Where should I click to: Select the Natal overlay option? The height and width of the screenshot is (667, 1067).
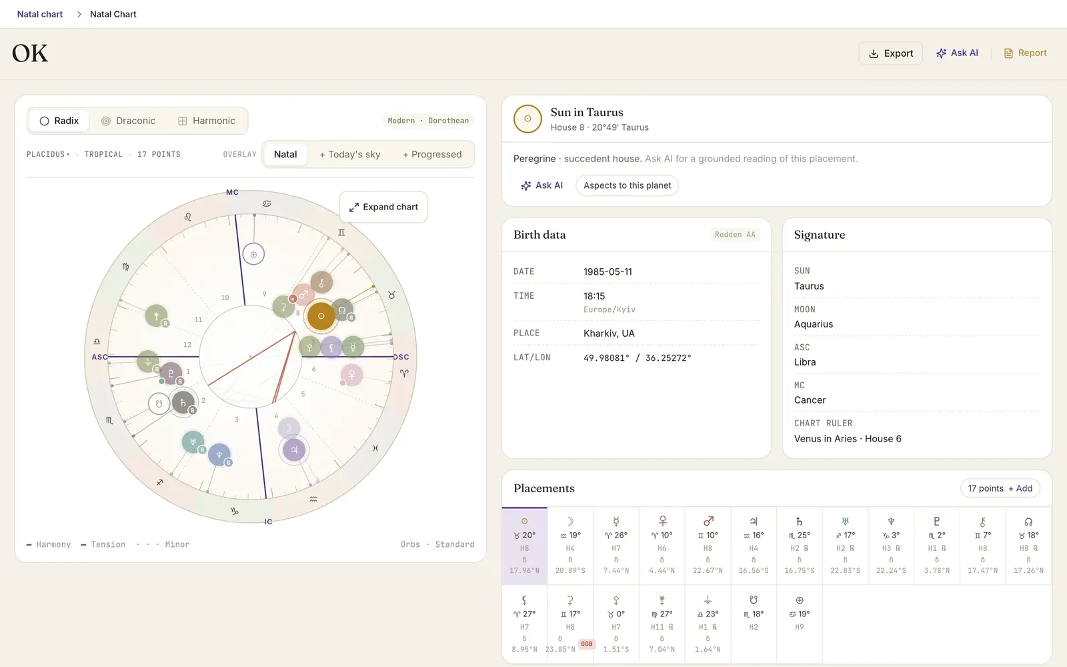285,154
